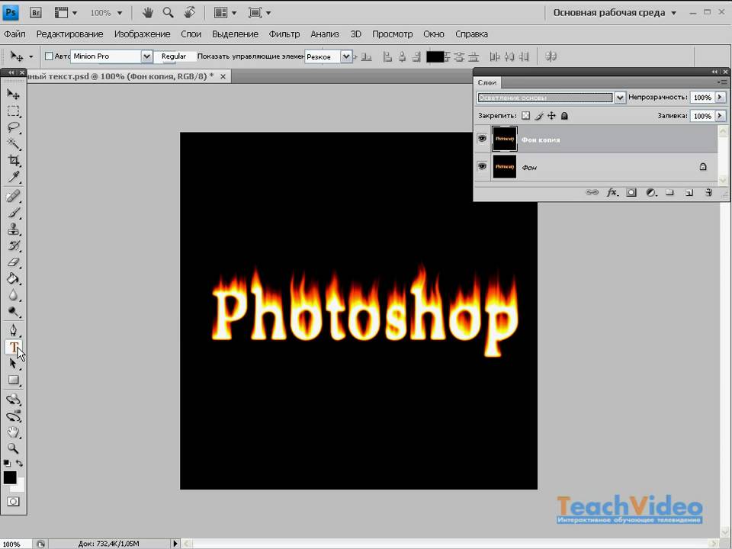This screenshot has height=549, width=732.
Task: Launch Adobe Bridge
Action: click(x=36, y=13)
